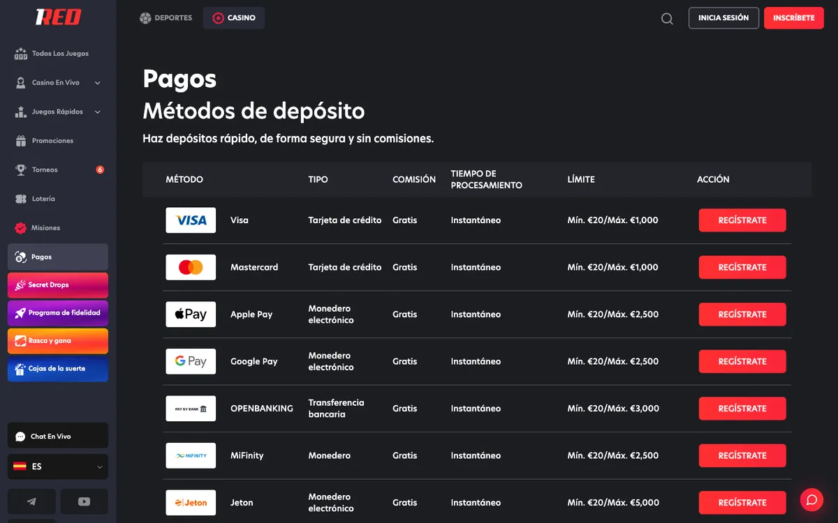Expand Juegos Rápidos chevron
Viewport: 838px width, 523px height.
coord(97,112)
